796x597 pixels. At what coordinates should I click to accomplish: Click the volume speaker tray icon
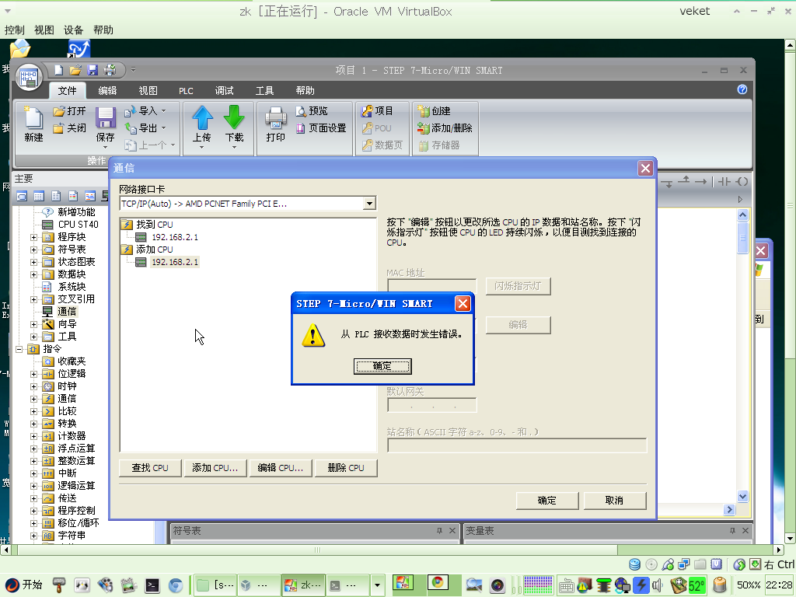[x=658, y=585]
